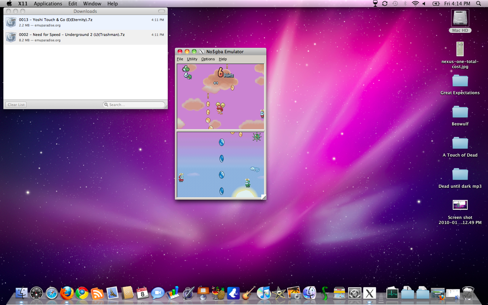This screenshot has height=305, width=488.
Task: Open Google Chrome from the Dock
Action: pos(82,293)
